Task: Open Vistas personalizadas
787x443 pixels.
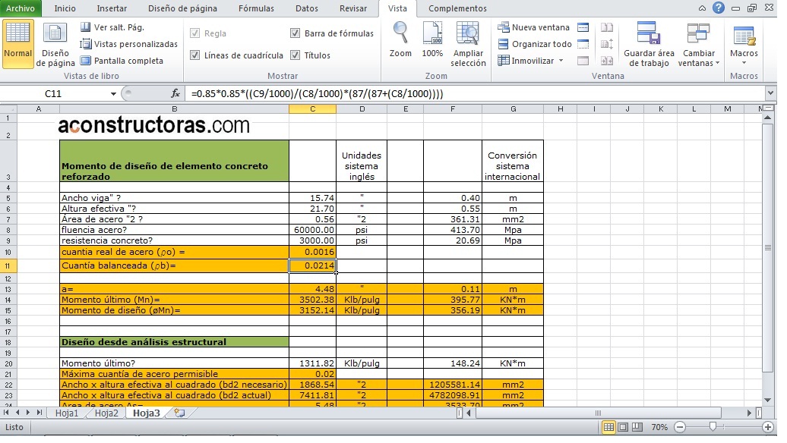Action: (x=129, y=44)
